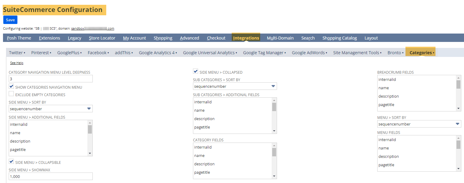The width and height of the screenshot is (464, 183).
Task: Select the Google Analytics 4 subtab
Action: coord(158,53)
